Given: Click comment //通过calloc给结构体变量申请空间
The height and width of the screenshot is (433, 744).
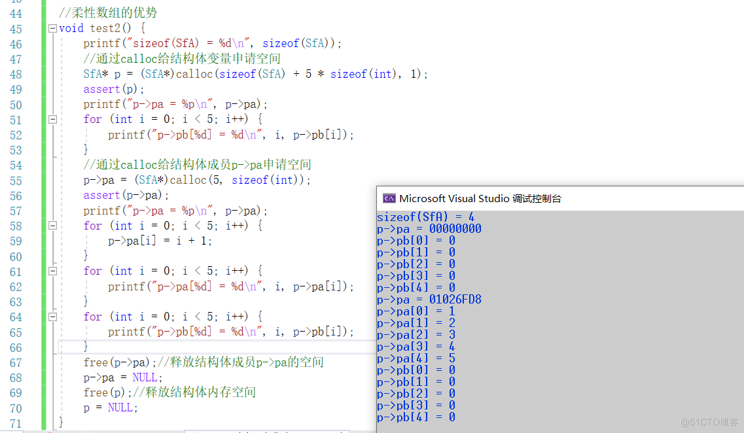Looking at the screenshot, I should (182, 59).
